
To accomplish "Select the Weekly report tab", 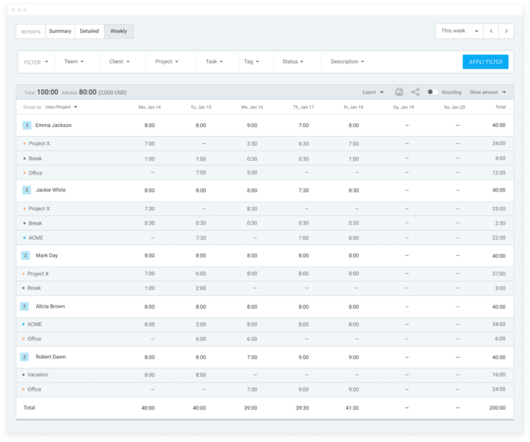I will pyautogui.click(x=119, y=31).
